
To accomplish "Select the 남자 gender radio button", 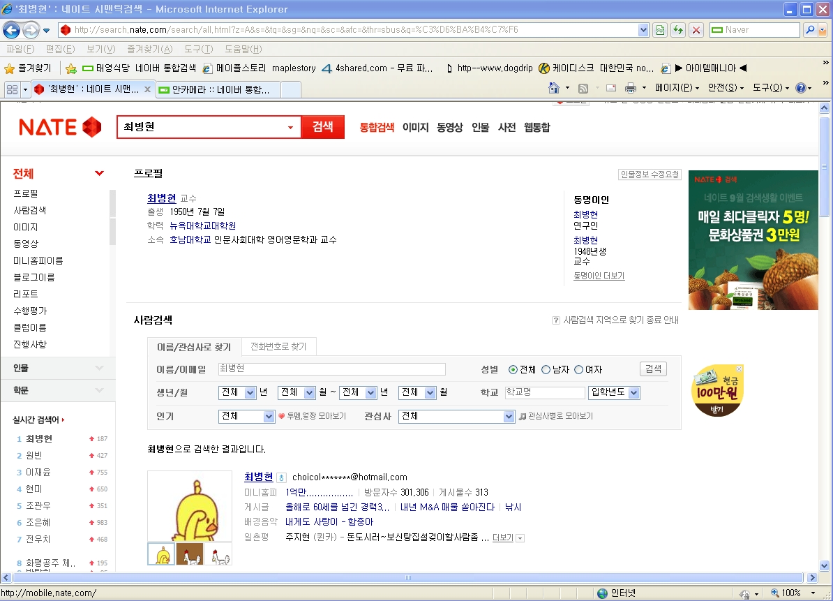I will (x=546, y=370).
